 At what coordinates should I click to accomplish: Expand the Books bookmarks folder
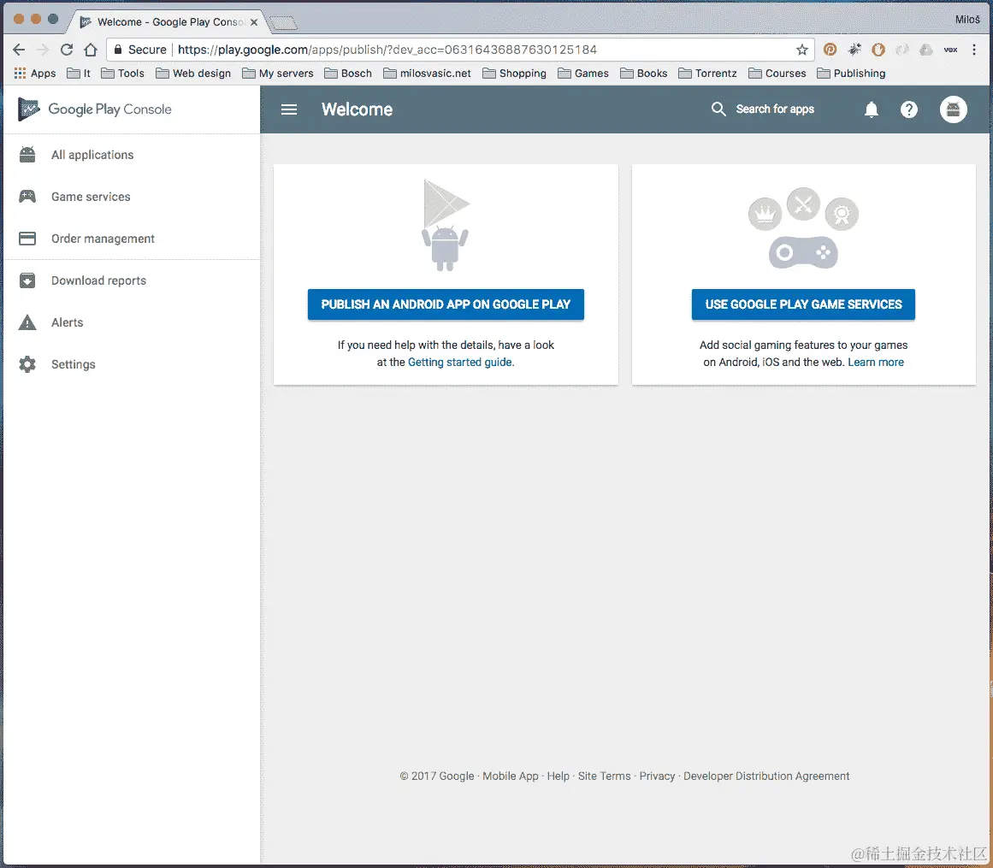tap(643, 74)
